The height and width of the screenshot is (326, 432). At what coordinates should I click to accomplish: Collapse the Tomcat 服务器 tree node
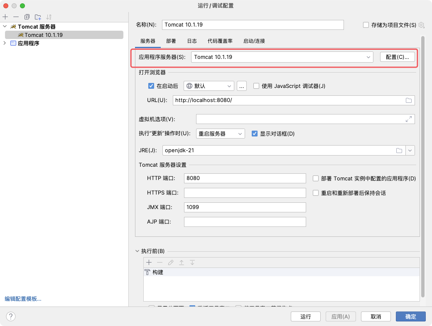tap(5, 27)
